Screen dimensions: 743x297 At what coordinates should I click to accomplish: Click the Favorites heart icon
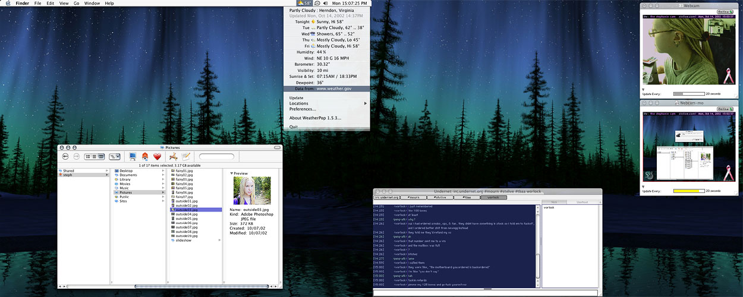158,156
